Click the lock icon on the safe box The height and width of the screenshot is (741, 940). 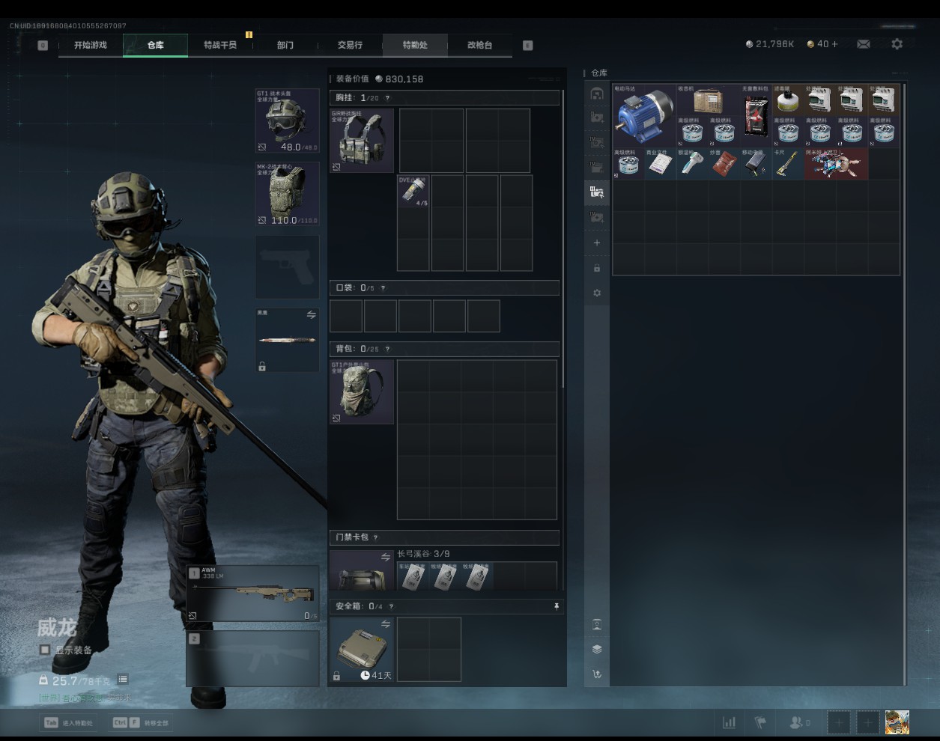337,676
